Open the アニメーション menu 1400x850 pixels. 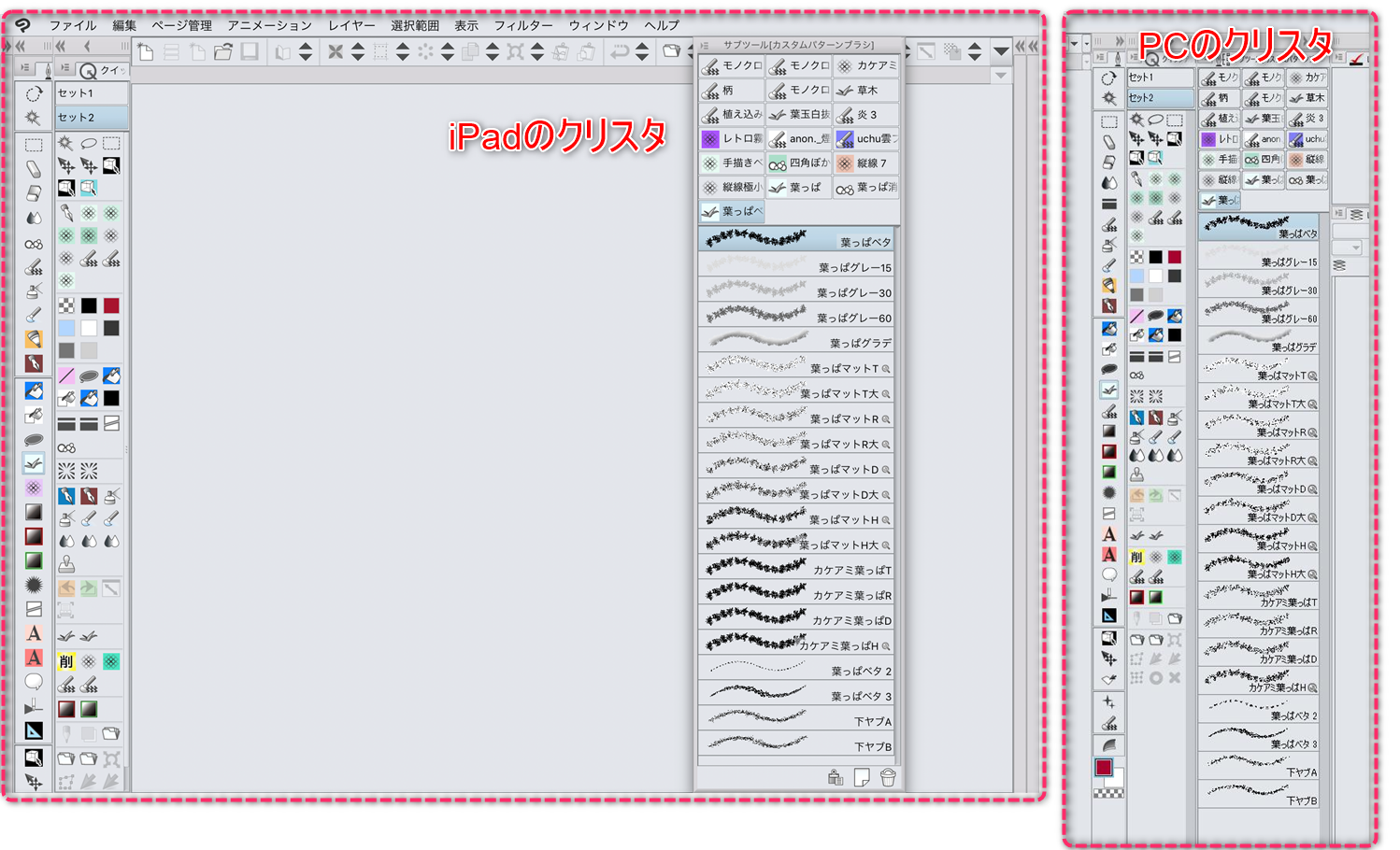pyautogui.click(x=269, y=25)
